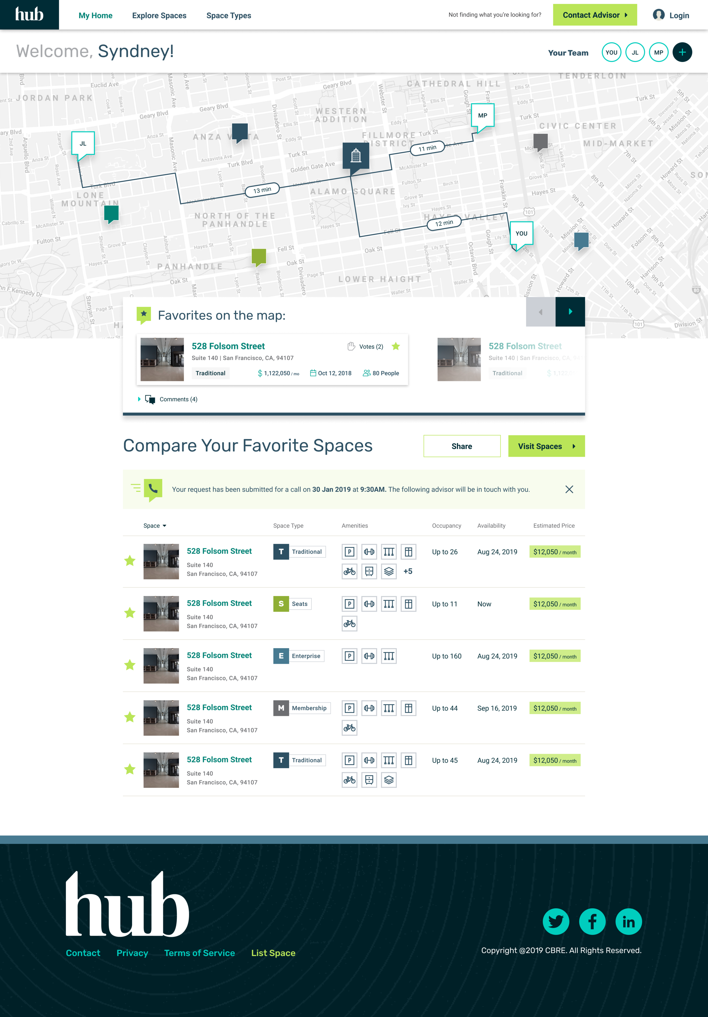Screen dimensions: 708x1017
Task: Click the Share button
Action: pos(462,446)
